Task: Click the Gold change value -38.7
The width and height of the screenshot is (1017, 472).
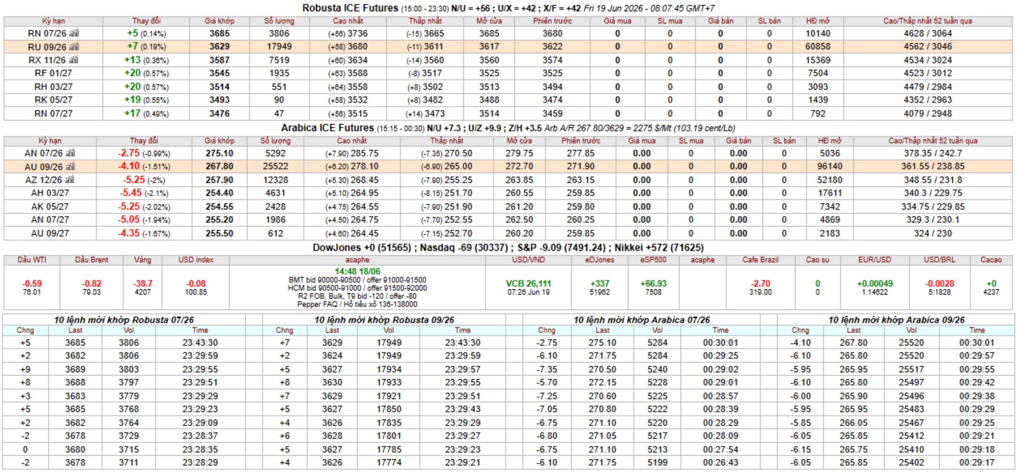Action: pos(143,283)
